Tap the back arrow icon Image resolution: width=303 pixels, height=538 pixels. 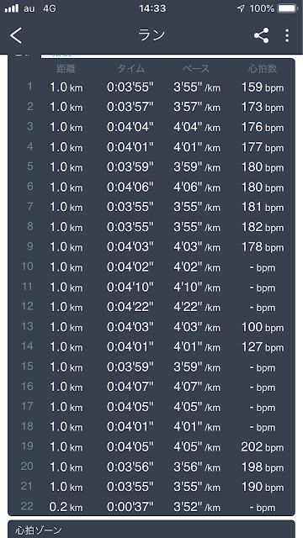point(16,35)
